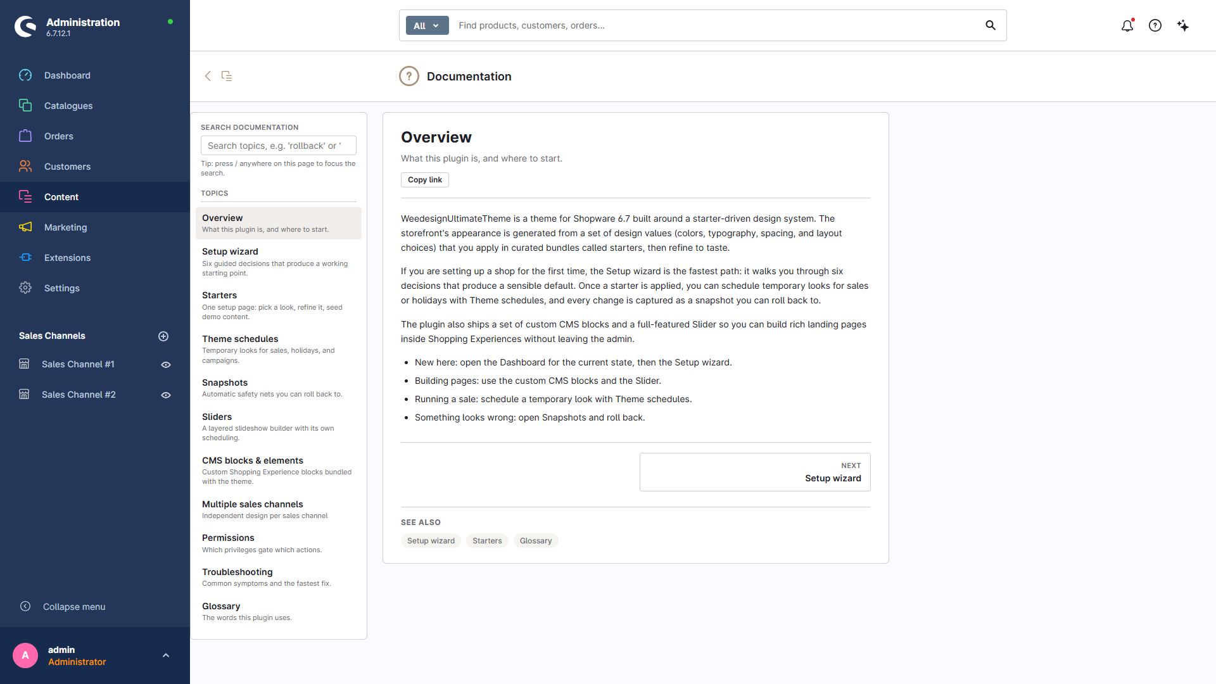Open the CMS blocks & elements topic

click(279, 471)
